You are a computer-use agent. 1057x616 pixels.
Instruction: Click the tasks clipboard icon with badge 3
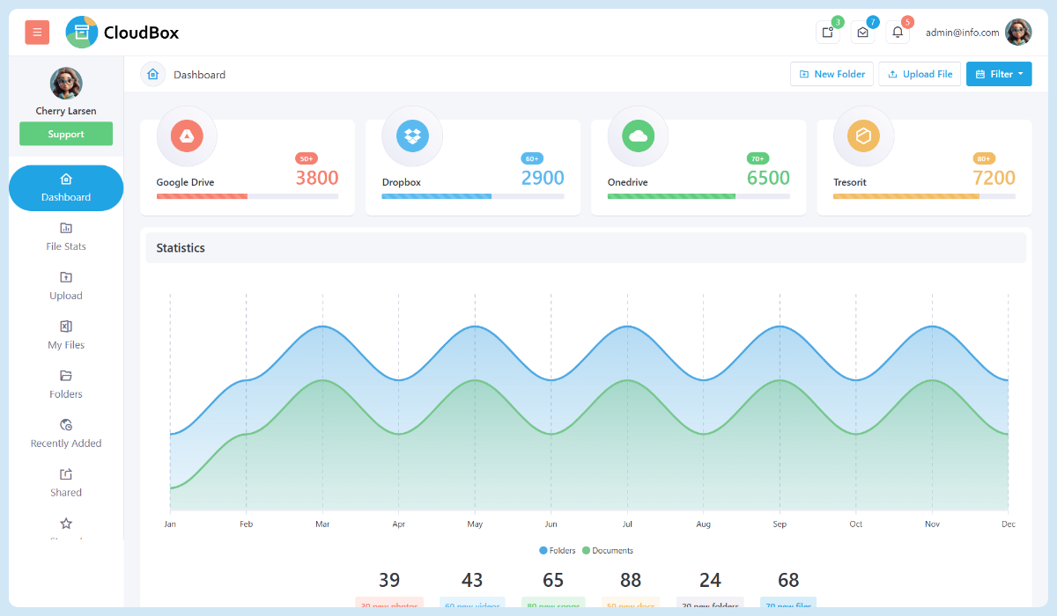pyautogui.click(x=826, y=33)
